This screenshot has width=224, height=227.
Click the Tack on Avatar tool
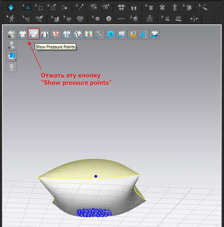pyautogui.click(x=93, y=7)
